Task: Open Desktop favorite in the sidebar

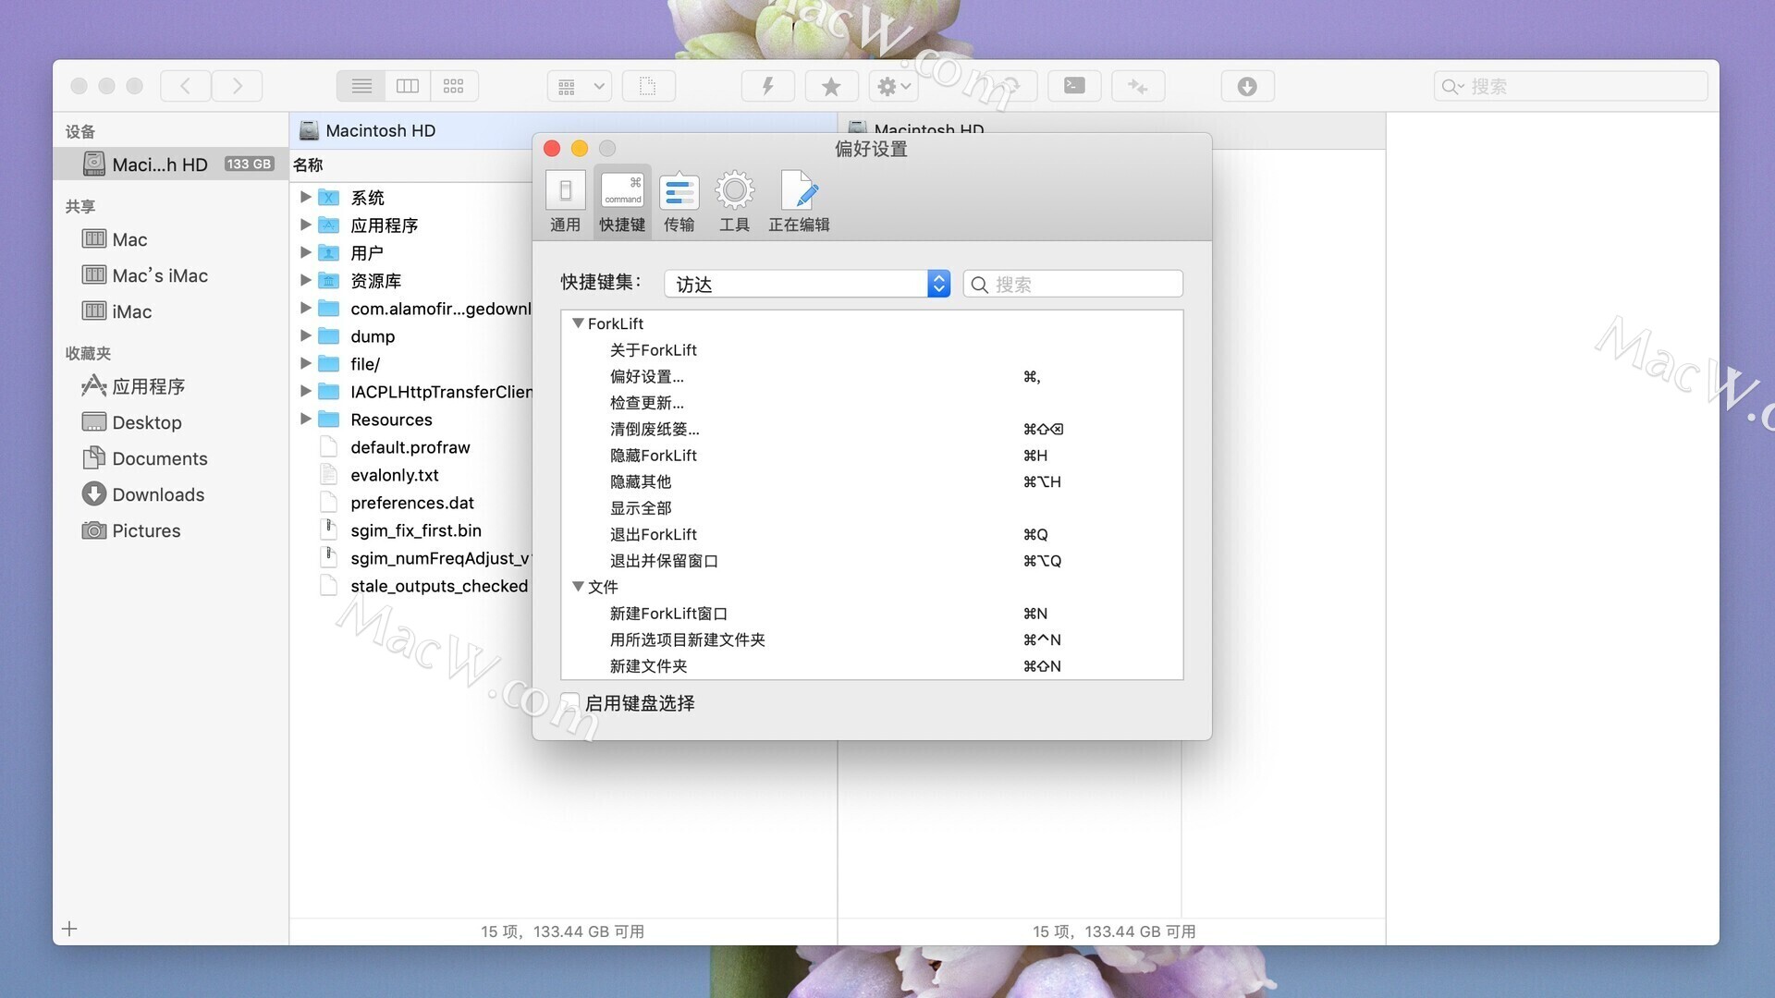Action: point(171,422)
